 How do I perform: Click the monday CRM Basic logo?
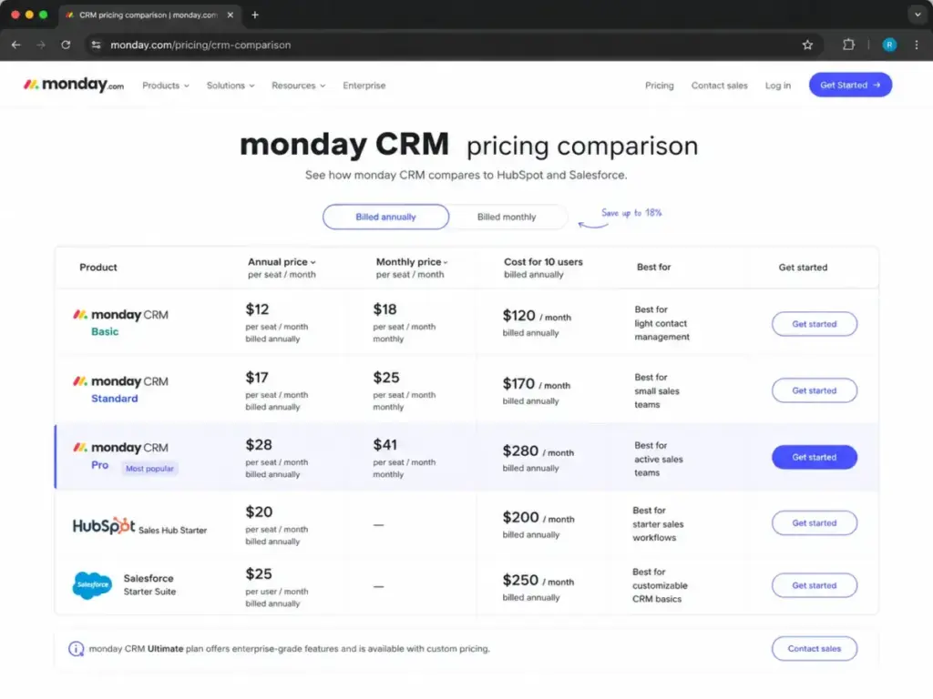(x=120, y=314)
